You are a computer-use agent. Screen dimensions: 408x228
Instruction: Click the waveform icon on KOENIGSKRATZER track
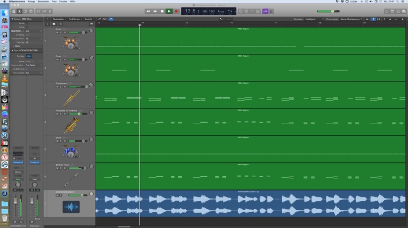point(71,207)
